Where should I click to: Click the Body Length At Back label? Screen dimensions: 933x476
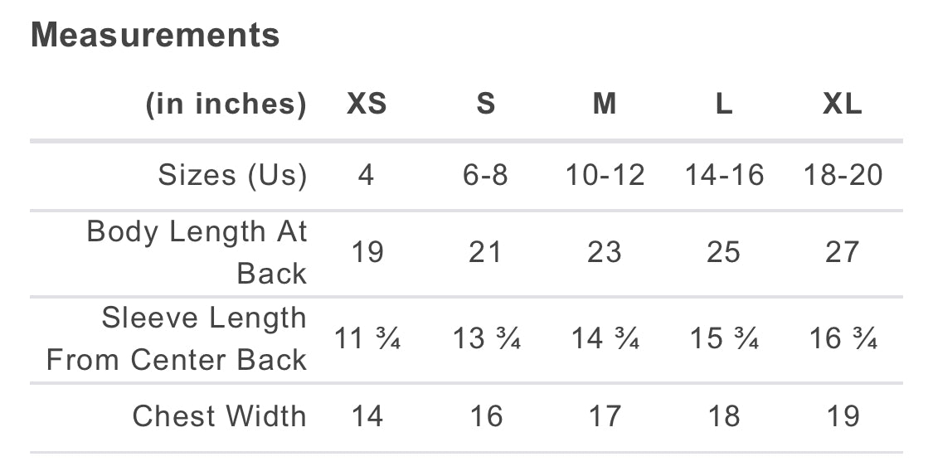[x=197, y=252]
